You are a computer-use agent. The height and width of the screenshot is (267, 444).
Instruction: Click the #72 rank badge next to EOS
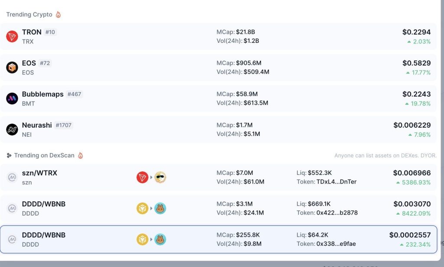click(45, 63)
